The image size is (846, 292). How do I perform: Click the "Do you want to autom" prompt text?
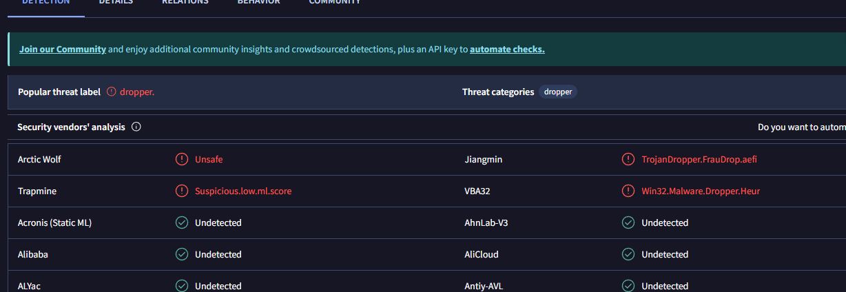pyautogui.click(x=801, y=127)
